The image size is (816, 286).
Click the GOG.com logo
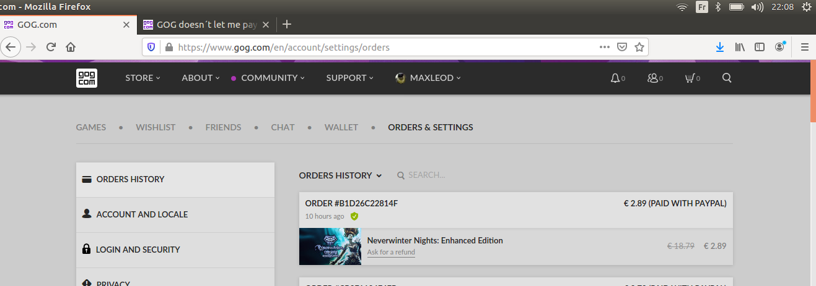click(x=87, y=78)
